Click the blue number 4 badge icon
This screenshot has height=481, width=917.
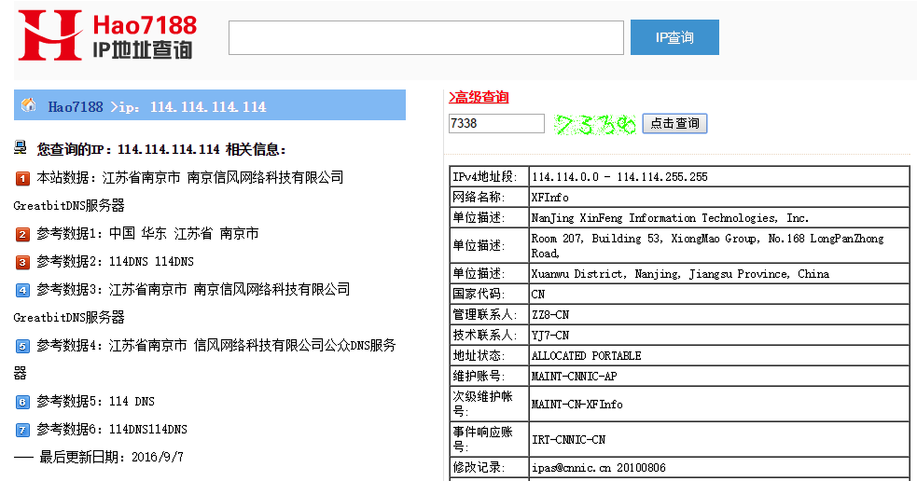tap(22, 290)
